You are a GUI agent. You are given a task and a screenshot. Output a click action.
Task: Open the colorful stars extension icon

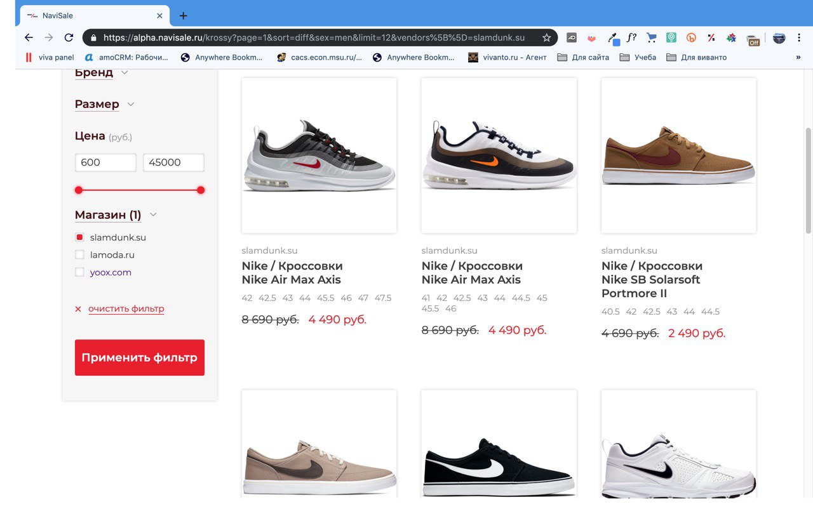tap(731, 37)
